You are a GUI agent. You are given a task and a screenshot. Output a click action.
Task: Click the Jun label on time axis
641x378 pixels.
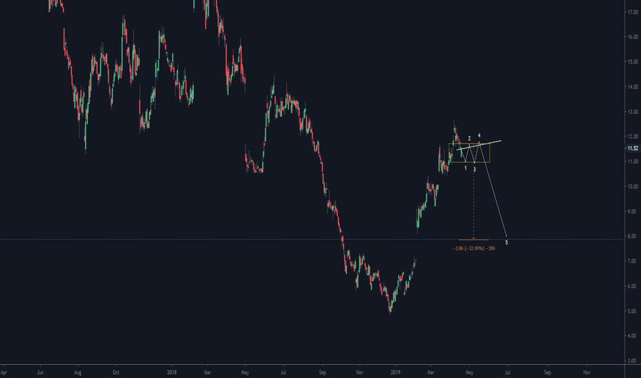click(40, 373)
